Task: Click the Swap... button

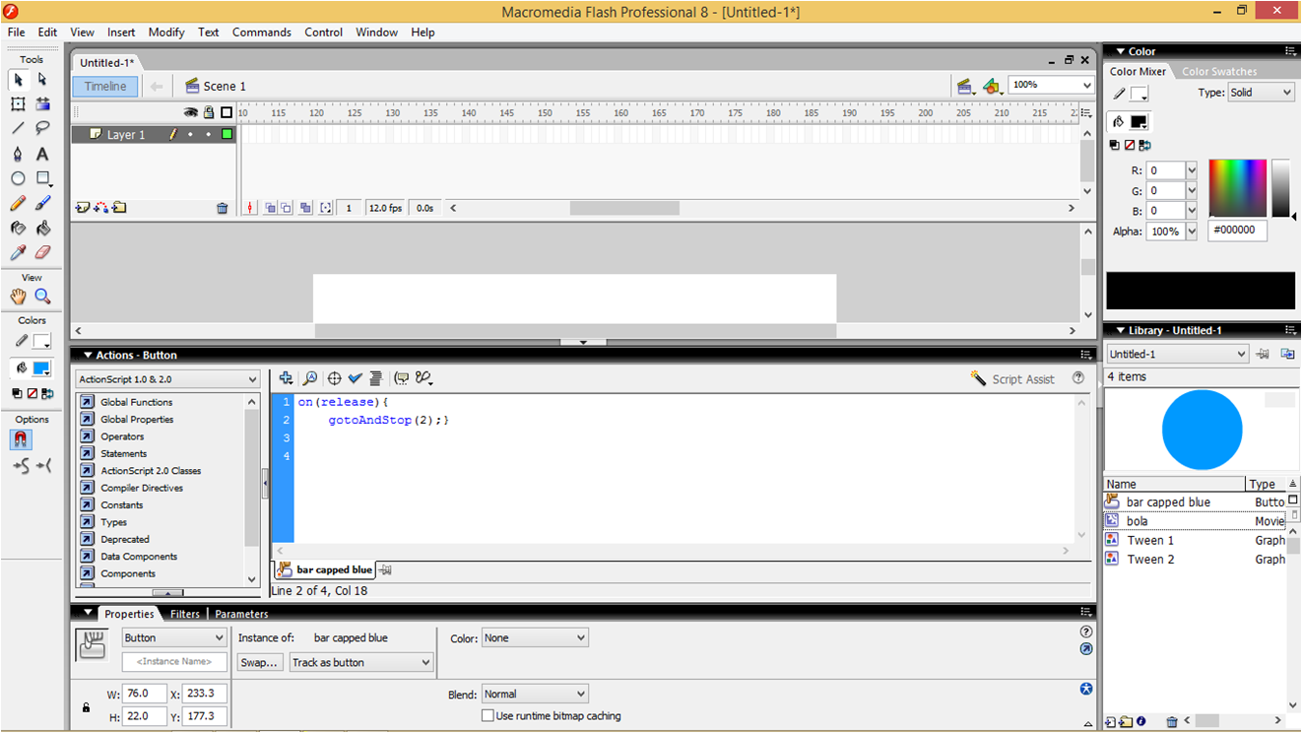Action: tap(260, 663)
